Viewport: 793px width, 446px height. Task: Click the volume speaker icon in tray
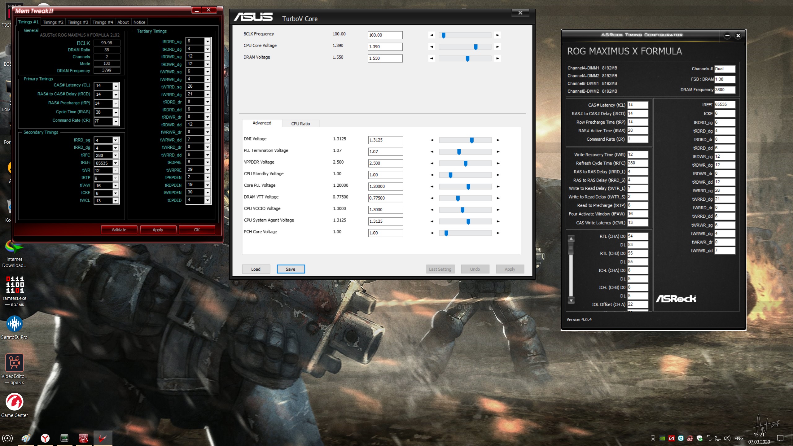[727, 438]
